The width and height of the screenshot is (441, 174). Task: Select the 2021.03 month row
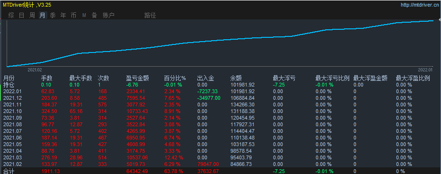[x=220, y=157]
